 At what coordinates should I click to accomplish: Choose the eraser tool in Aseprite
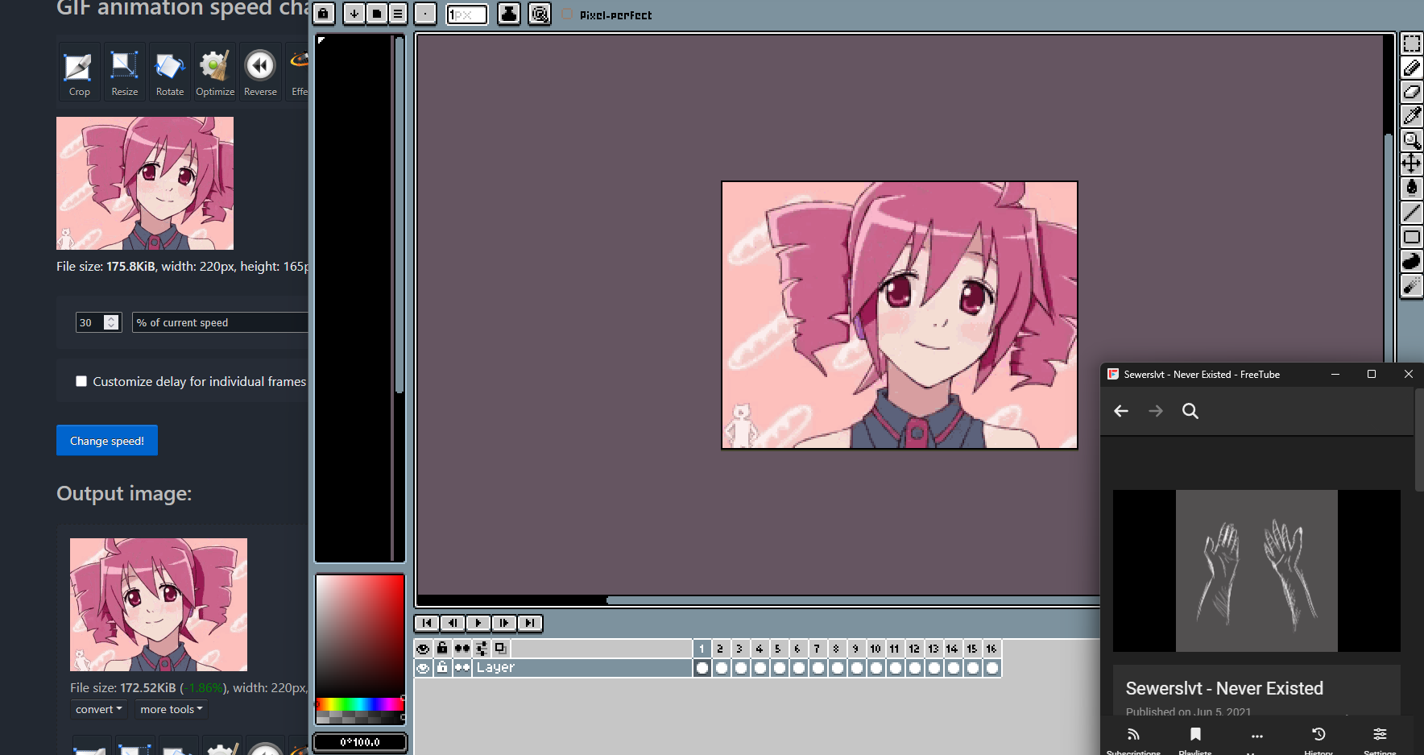point(1412,92)
